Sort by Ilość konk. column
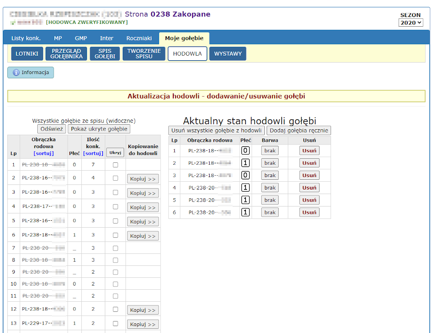This screenshot has height=333, width=434. 93,153
